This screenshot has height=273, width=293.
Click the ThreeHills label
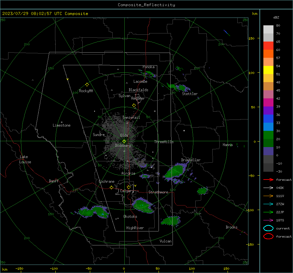click(x=164, y=142)
